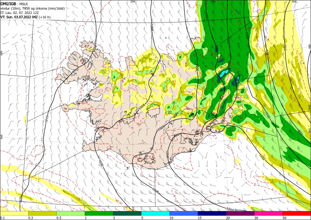Choose the purple 20–30 legend swatch
The height and width of the screenshot is (220, 311).
pyautogui.click(x=240, y=213)
